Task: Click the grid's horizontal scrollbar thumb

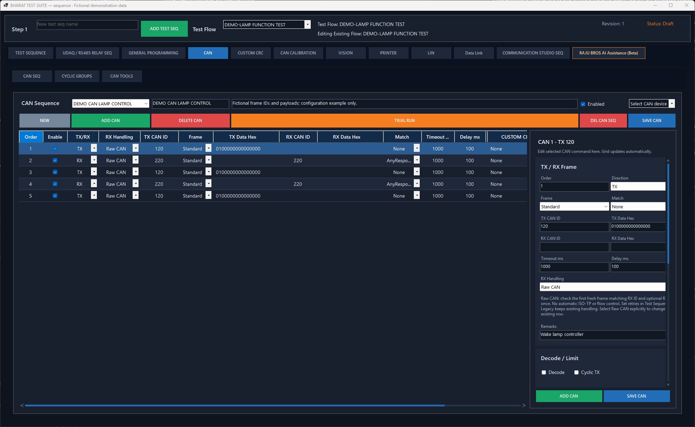Action: point(235,405)
